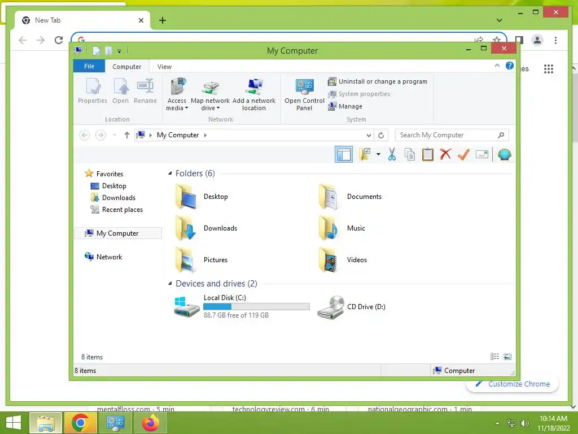578x434 pixels.
Task: Select Favorites in the navigation pane
Action: point(104,174)
